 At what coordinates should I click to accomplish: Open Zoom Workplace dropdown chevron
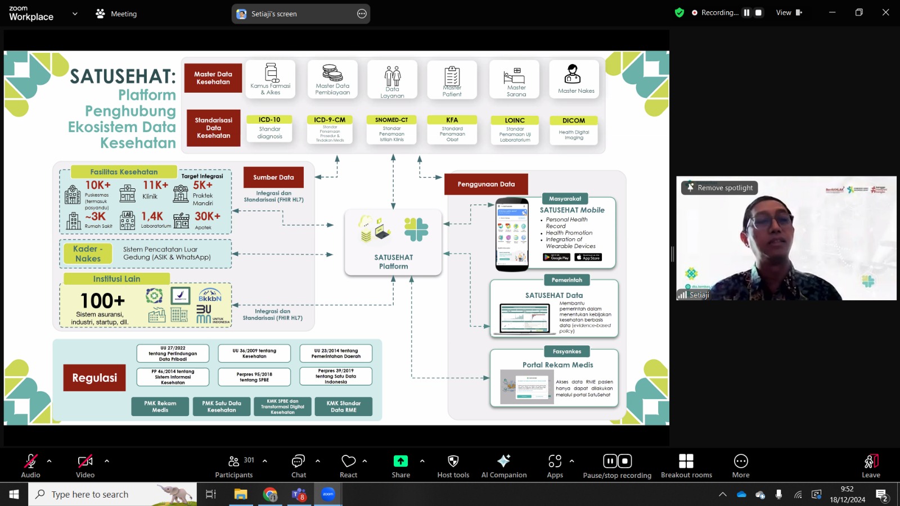75,13
